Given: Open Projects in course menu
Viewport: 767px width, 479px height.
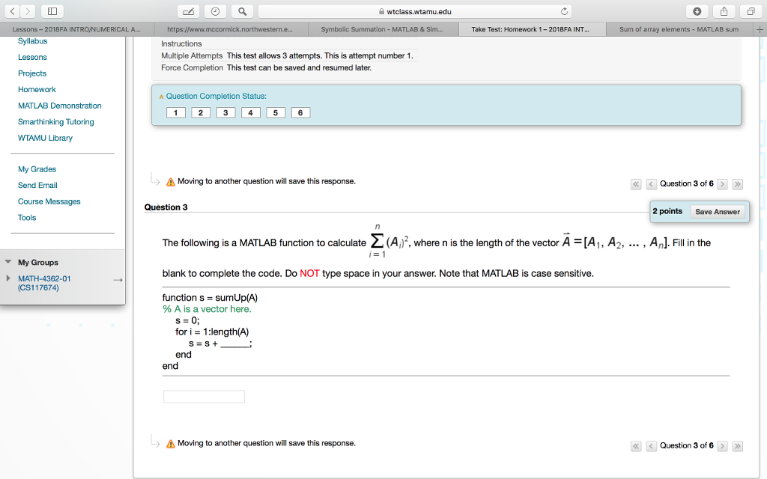Looking at the screenshot, I should [32, 73].
